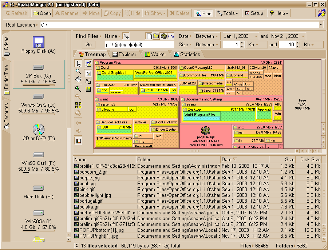
Task: Switch to the Treemap tab
Action: (x=92, y=54)
